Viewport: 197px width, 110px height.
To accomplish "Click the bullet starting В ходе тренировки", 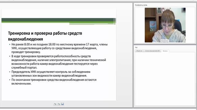I will [x=59, y=62].
